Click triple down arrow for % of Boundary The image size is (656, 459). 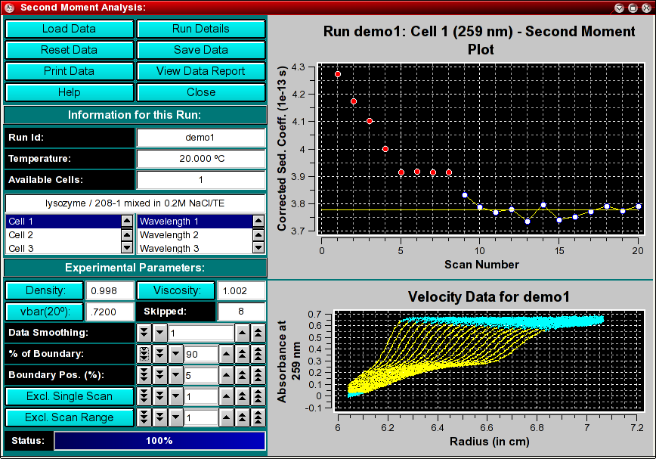click(144, 354)
